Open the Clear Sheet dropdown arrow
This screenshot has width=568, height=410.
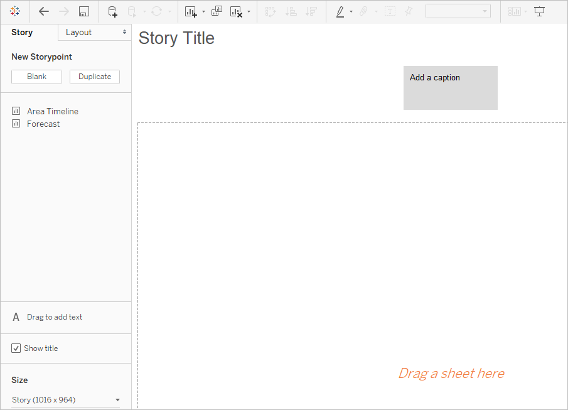click(249, 11)
